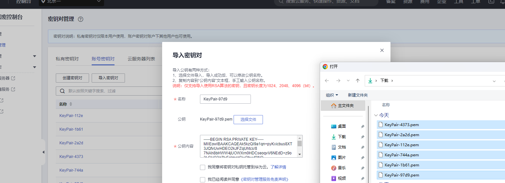505x183 pixels.
Task: Click the magnifier icon in key pair search
Action: coord(63,91)
